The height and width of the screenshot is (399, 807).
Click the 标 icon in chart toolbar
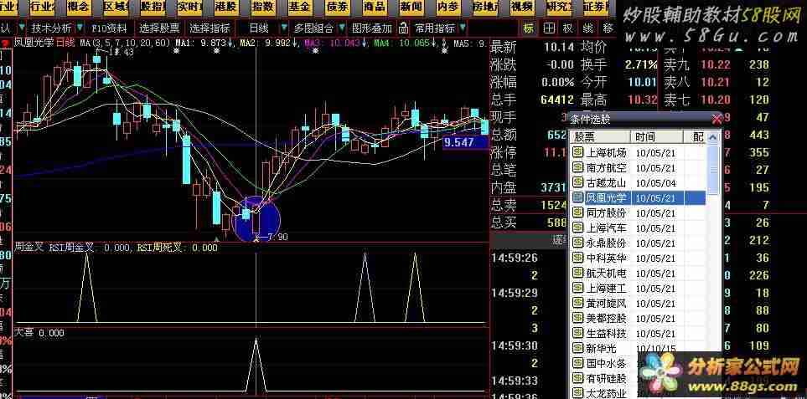(x=528, y=28)
